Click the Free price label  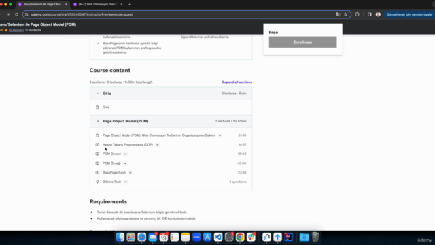point(273,33)
